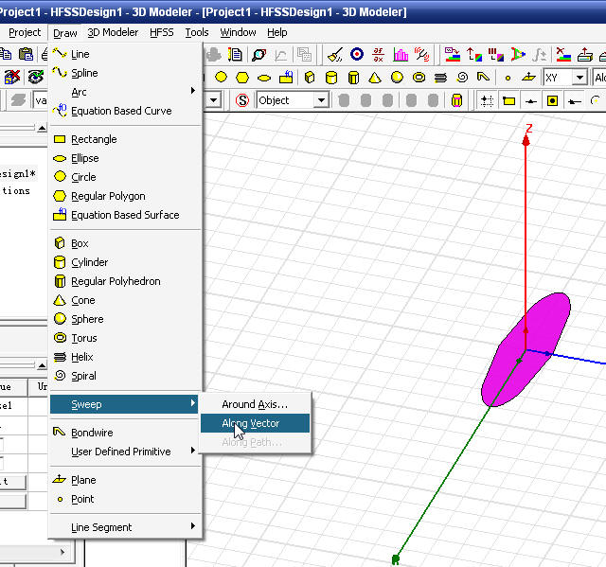Image resolution: width=606 pixels, height=567 pixels.
Task: Click the red S snap mode icon
Action: click(242, 100)
